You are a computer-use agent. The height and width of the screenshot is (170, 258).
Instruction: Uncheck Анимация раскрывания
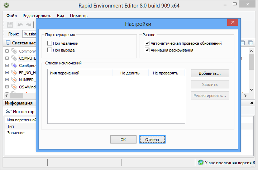tap(147, 50)
